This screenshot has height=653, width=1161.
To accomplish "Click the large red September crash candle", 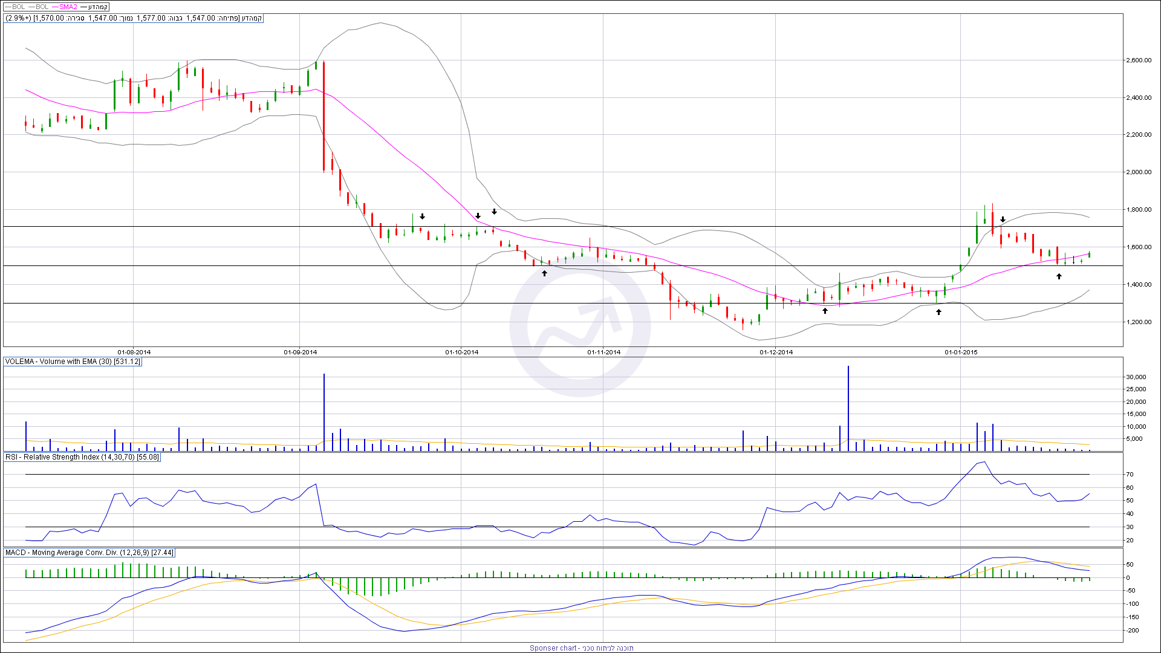I will click(324, 116).
